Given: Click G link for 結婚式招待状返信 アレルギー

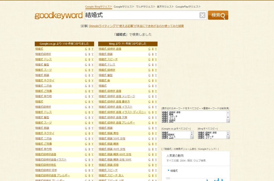Looking at the screenshot, I should tap(86, 176).
